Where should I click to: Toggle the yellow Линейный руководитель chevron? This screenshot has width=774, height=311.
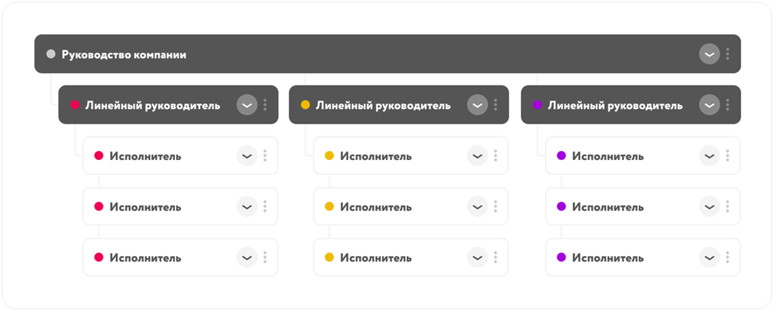click(x=477, y=105)
